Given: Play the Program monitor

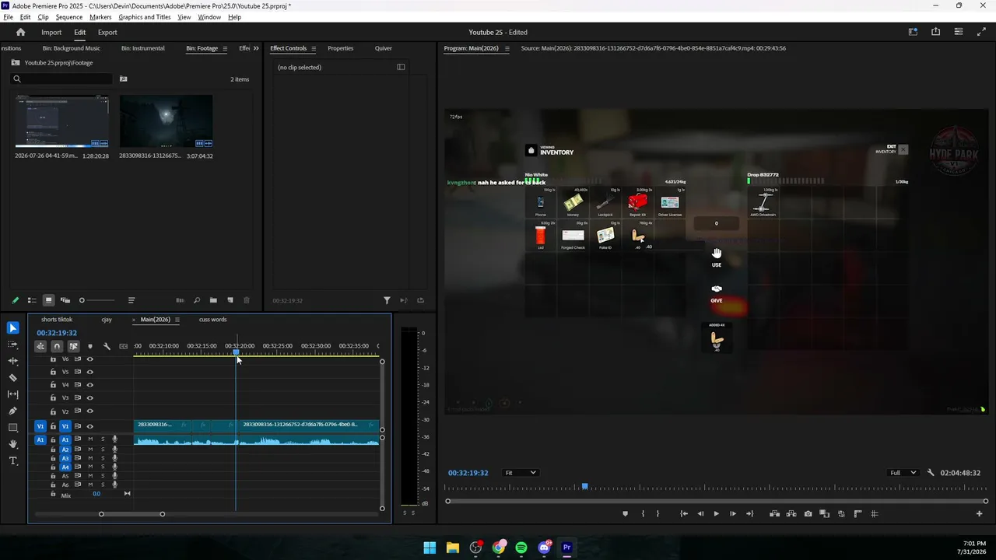Looking at the screenshot, I should tap(716, 513).
